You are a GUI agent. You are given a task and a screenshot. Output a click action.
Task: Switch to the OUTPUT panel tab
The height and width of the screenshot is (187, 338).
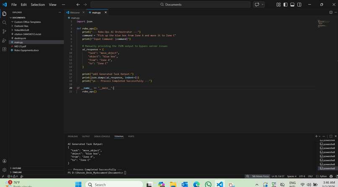pyautogui.click(x=86, y=136)
